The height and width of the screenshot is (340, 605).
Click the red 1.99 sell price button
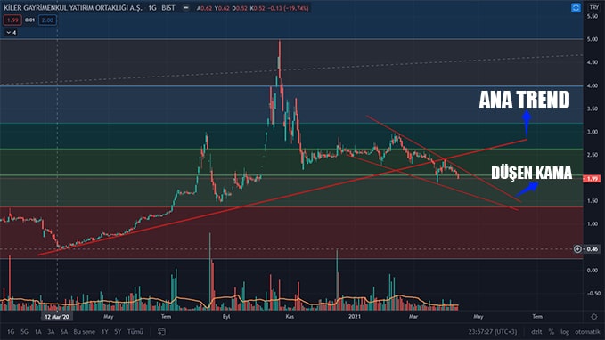tap(12, 20)
